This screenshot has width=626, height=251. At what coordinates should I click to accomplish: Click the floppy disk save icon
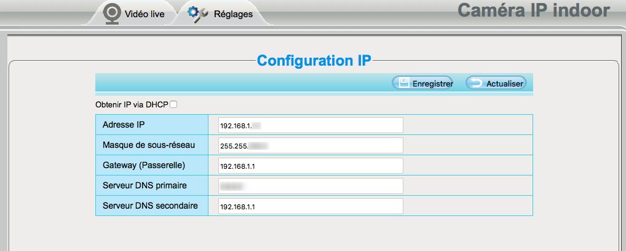coord(404,83)
